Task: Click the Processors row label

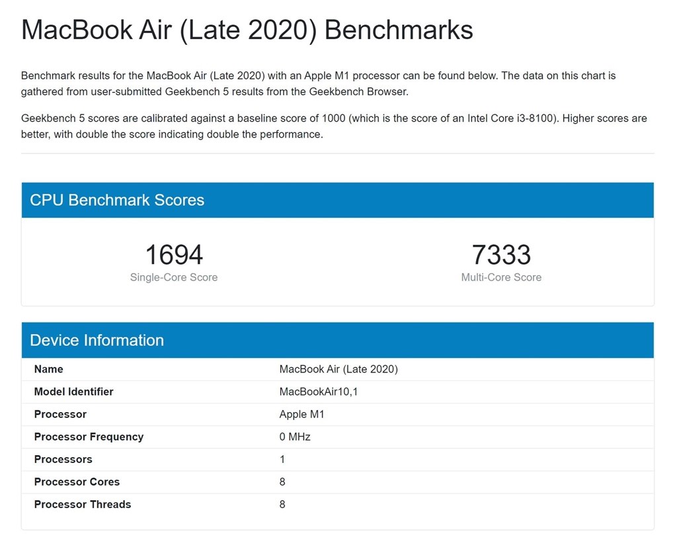Action: [63, 459]
